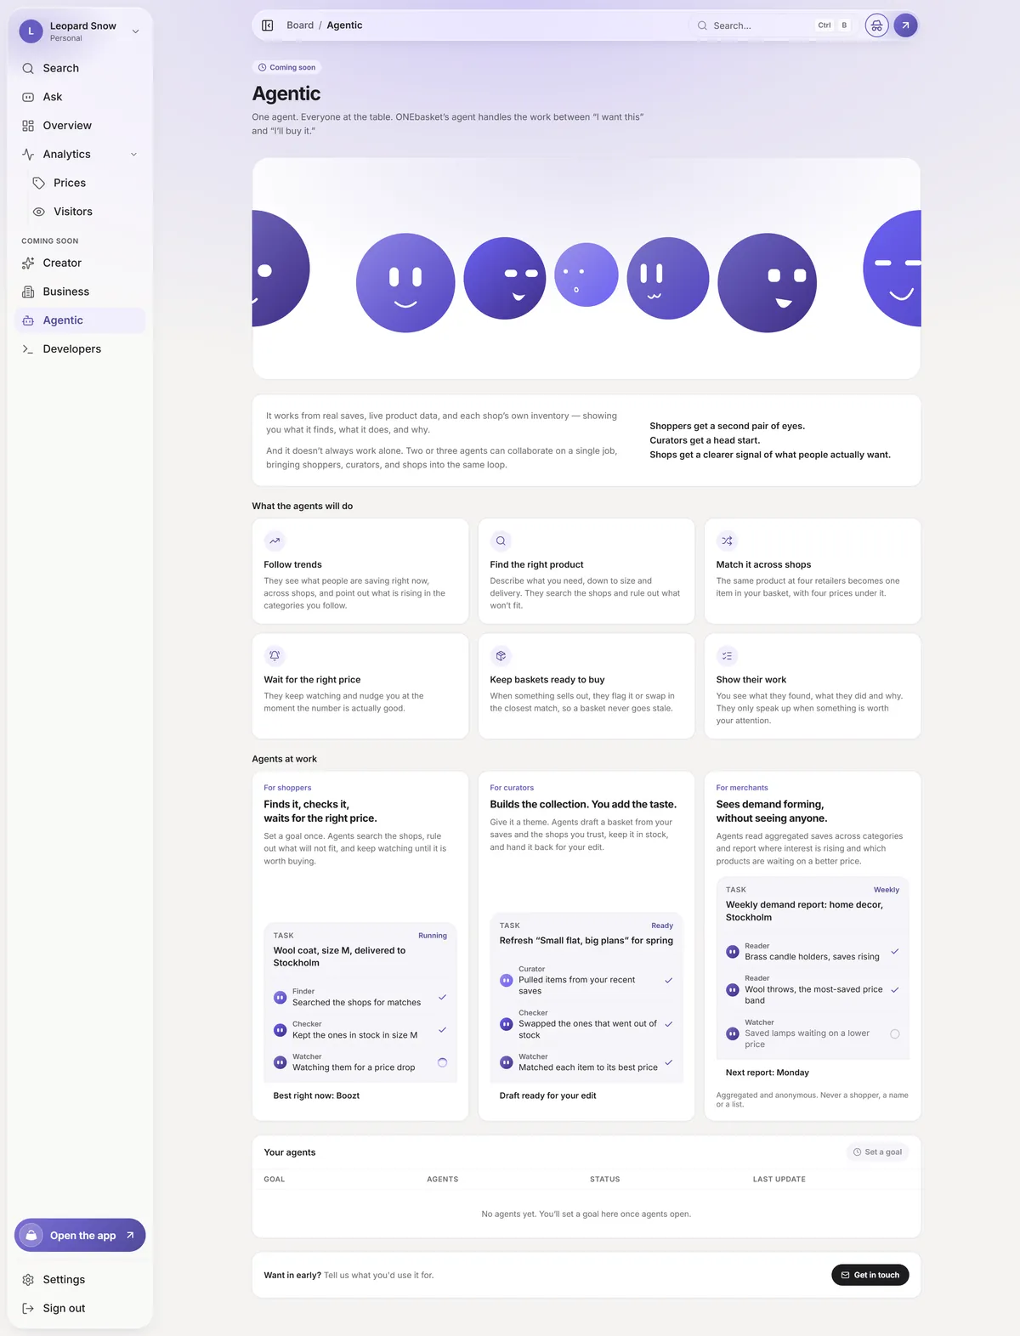Click purple arrow icon in top bar
Viewport: 1020px width, 1336px height.
[905, 25]
